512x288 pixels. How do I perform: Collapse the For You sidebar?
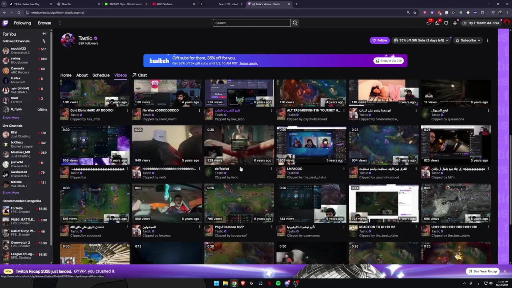[44, 34]
